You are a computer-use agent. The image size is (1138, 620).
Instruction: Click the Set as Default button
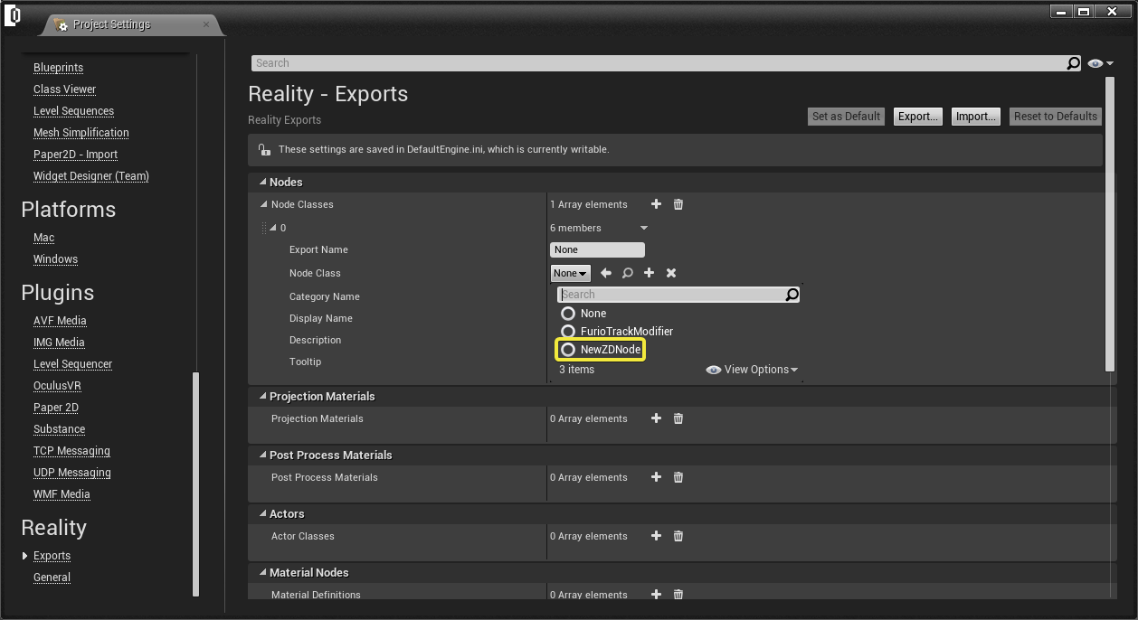(846, 117)
